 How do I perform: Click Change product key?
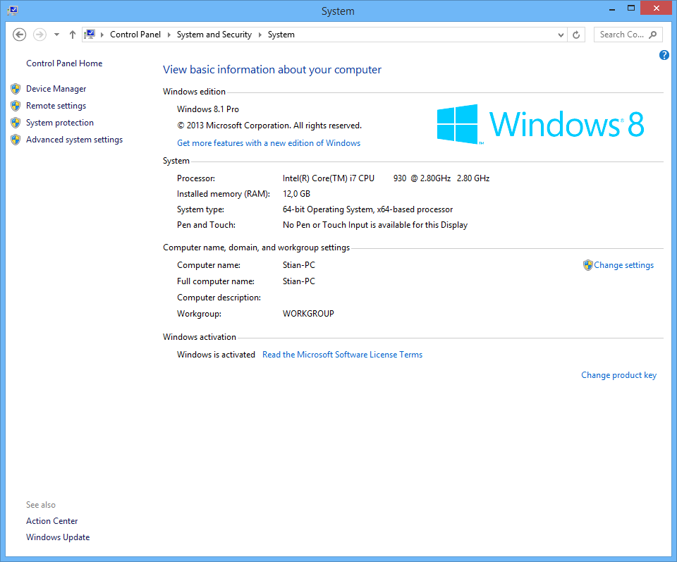point(618,375)
